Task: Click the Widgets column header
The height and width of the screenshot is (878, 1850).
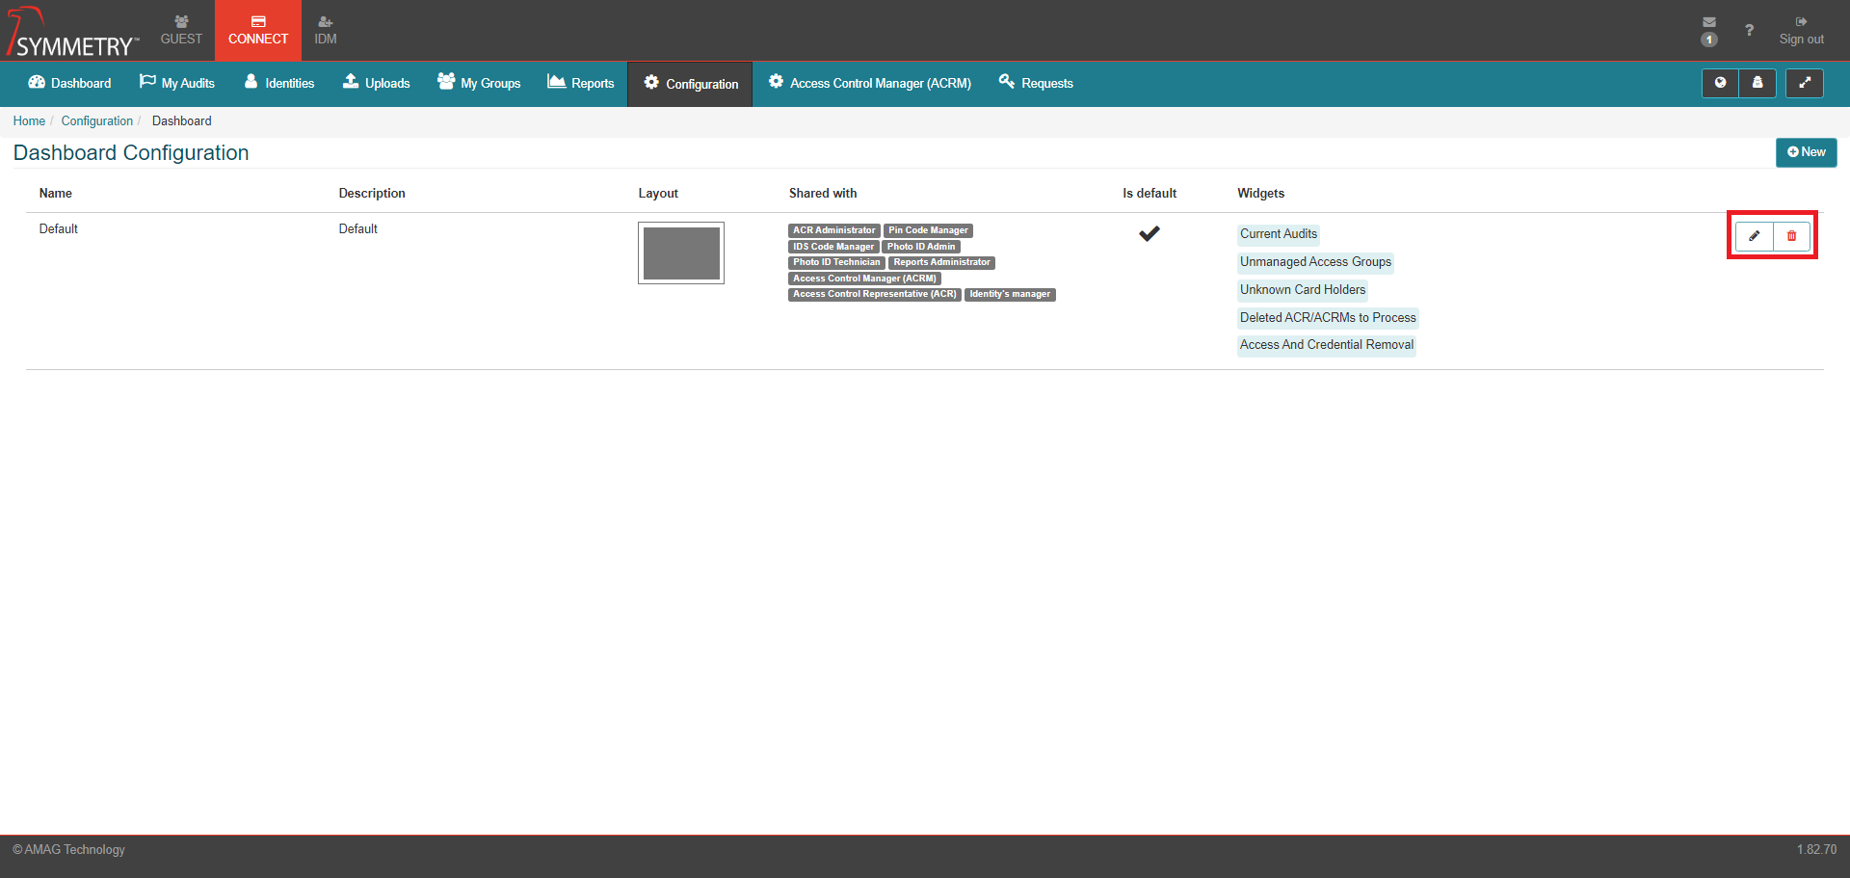Action: [1261, 194]
